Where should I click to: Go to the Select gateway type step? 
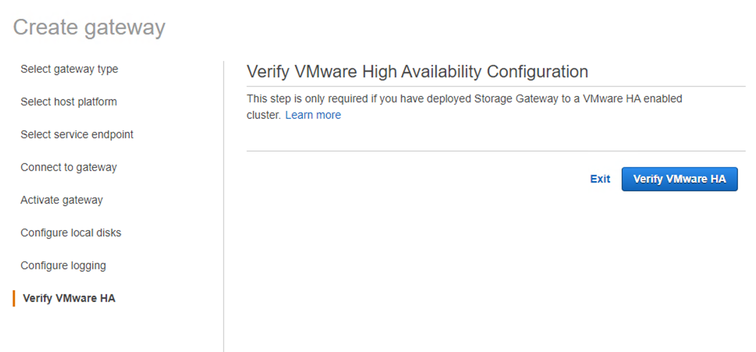pyautogui.click(x=69, y=69)
